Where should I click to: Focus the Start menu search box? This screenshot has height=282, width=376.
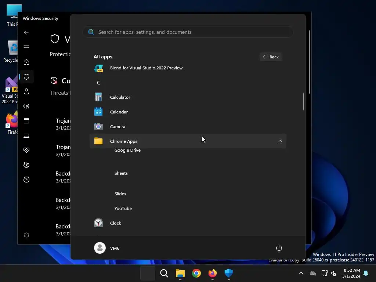(x=188, y=32)
